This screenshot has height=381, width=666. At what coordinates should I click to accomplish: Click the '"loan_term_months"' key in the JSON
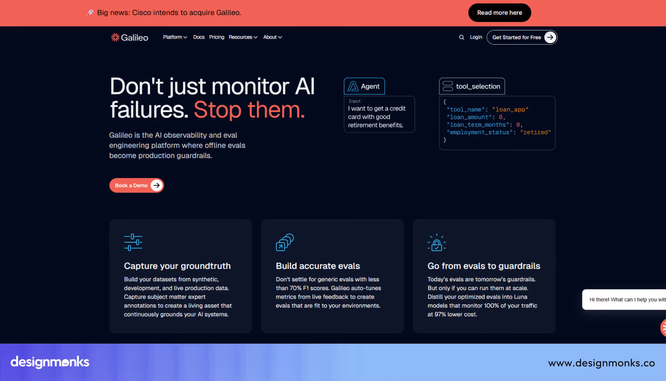click(478, 125)
